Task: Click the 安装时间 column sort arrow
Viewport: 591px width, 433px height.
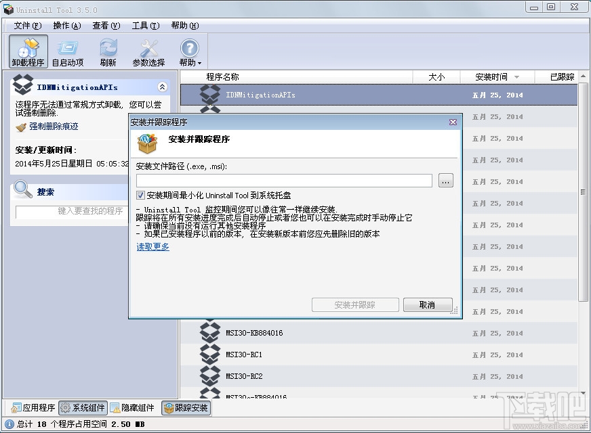Action: point(514,76)
